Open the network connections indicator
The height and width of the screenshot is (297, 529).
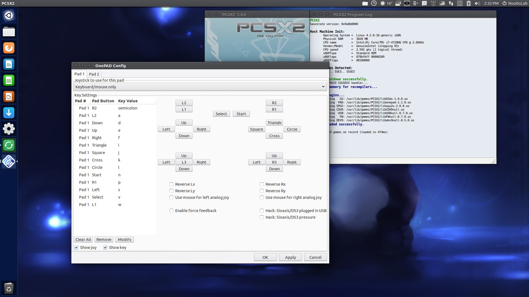click(451, 3)
